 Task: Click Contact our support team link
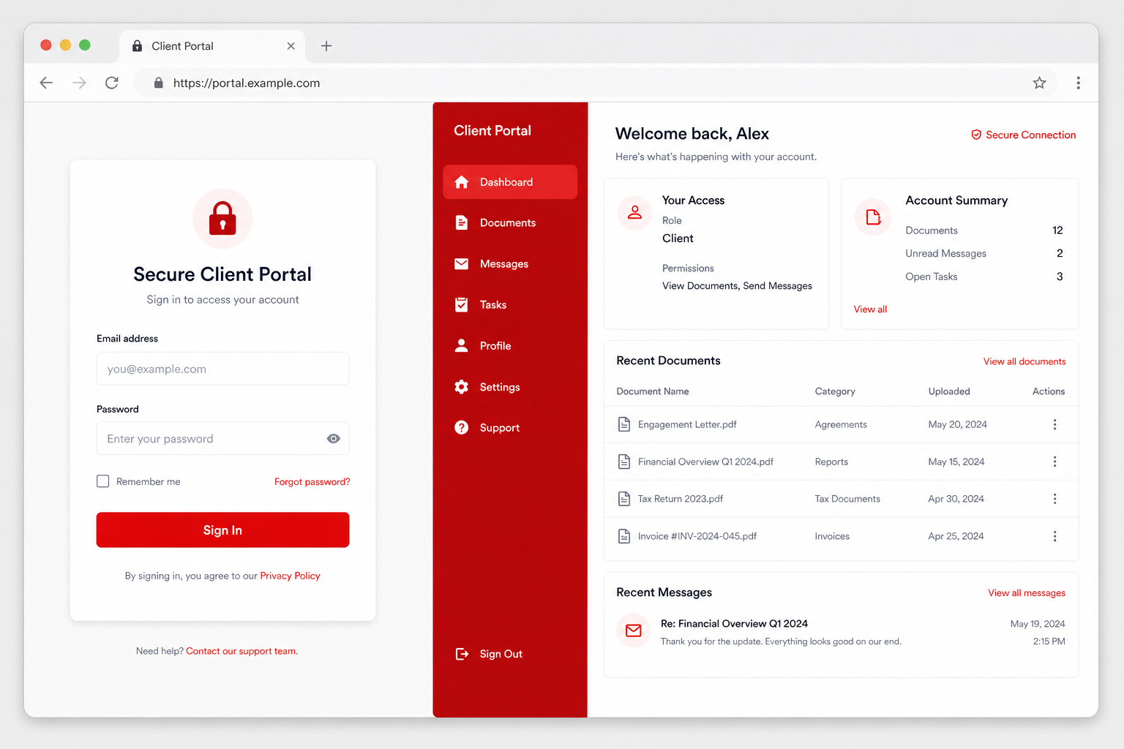(x=241, y=651)
